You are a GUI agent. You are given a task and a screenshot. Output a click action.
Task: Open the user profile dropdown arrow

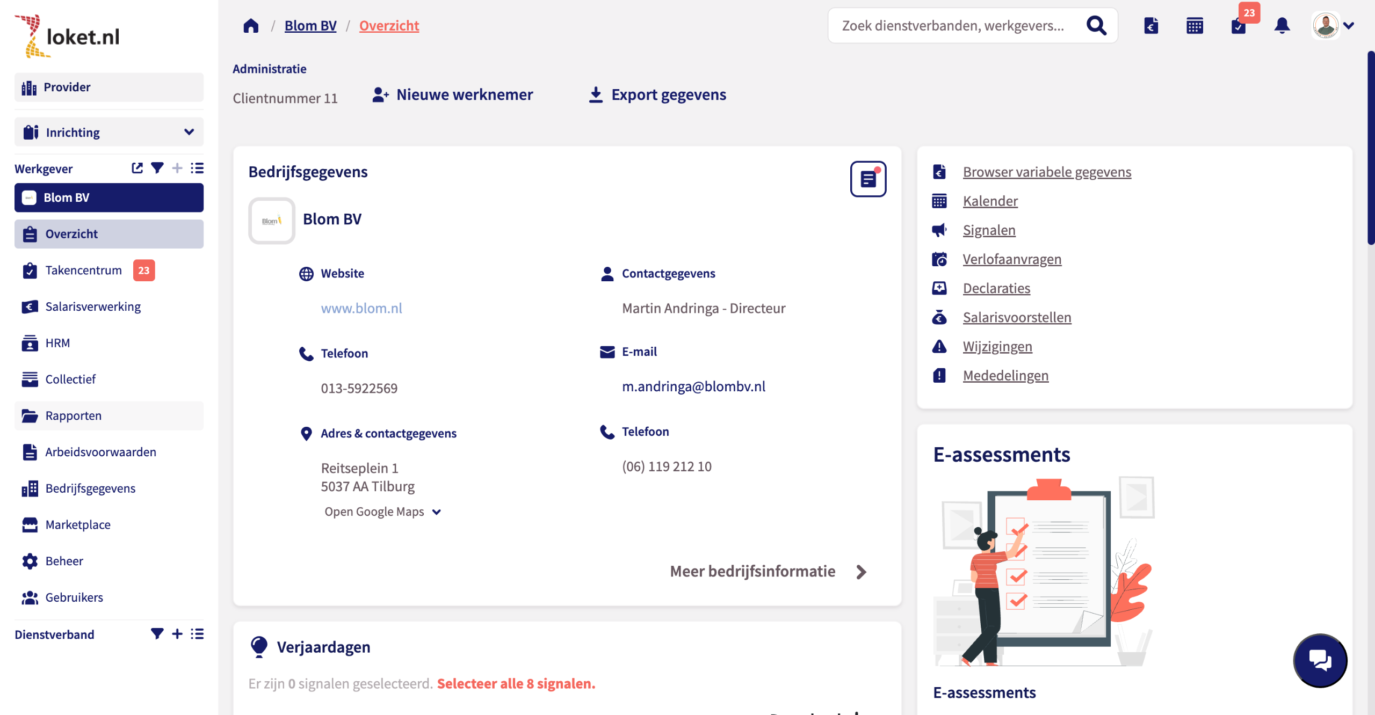click(x=1349, y=26)
